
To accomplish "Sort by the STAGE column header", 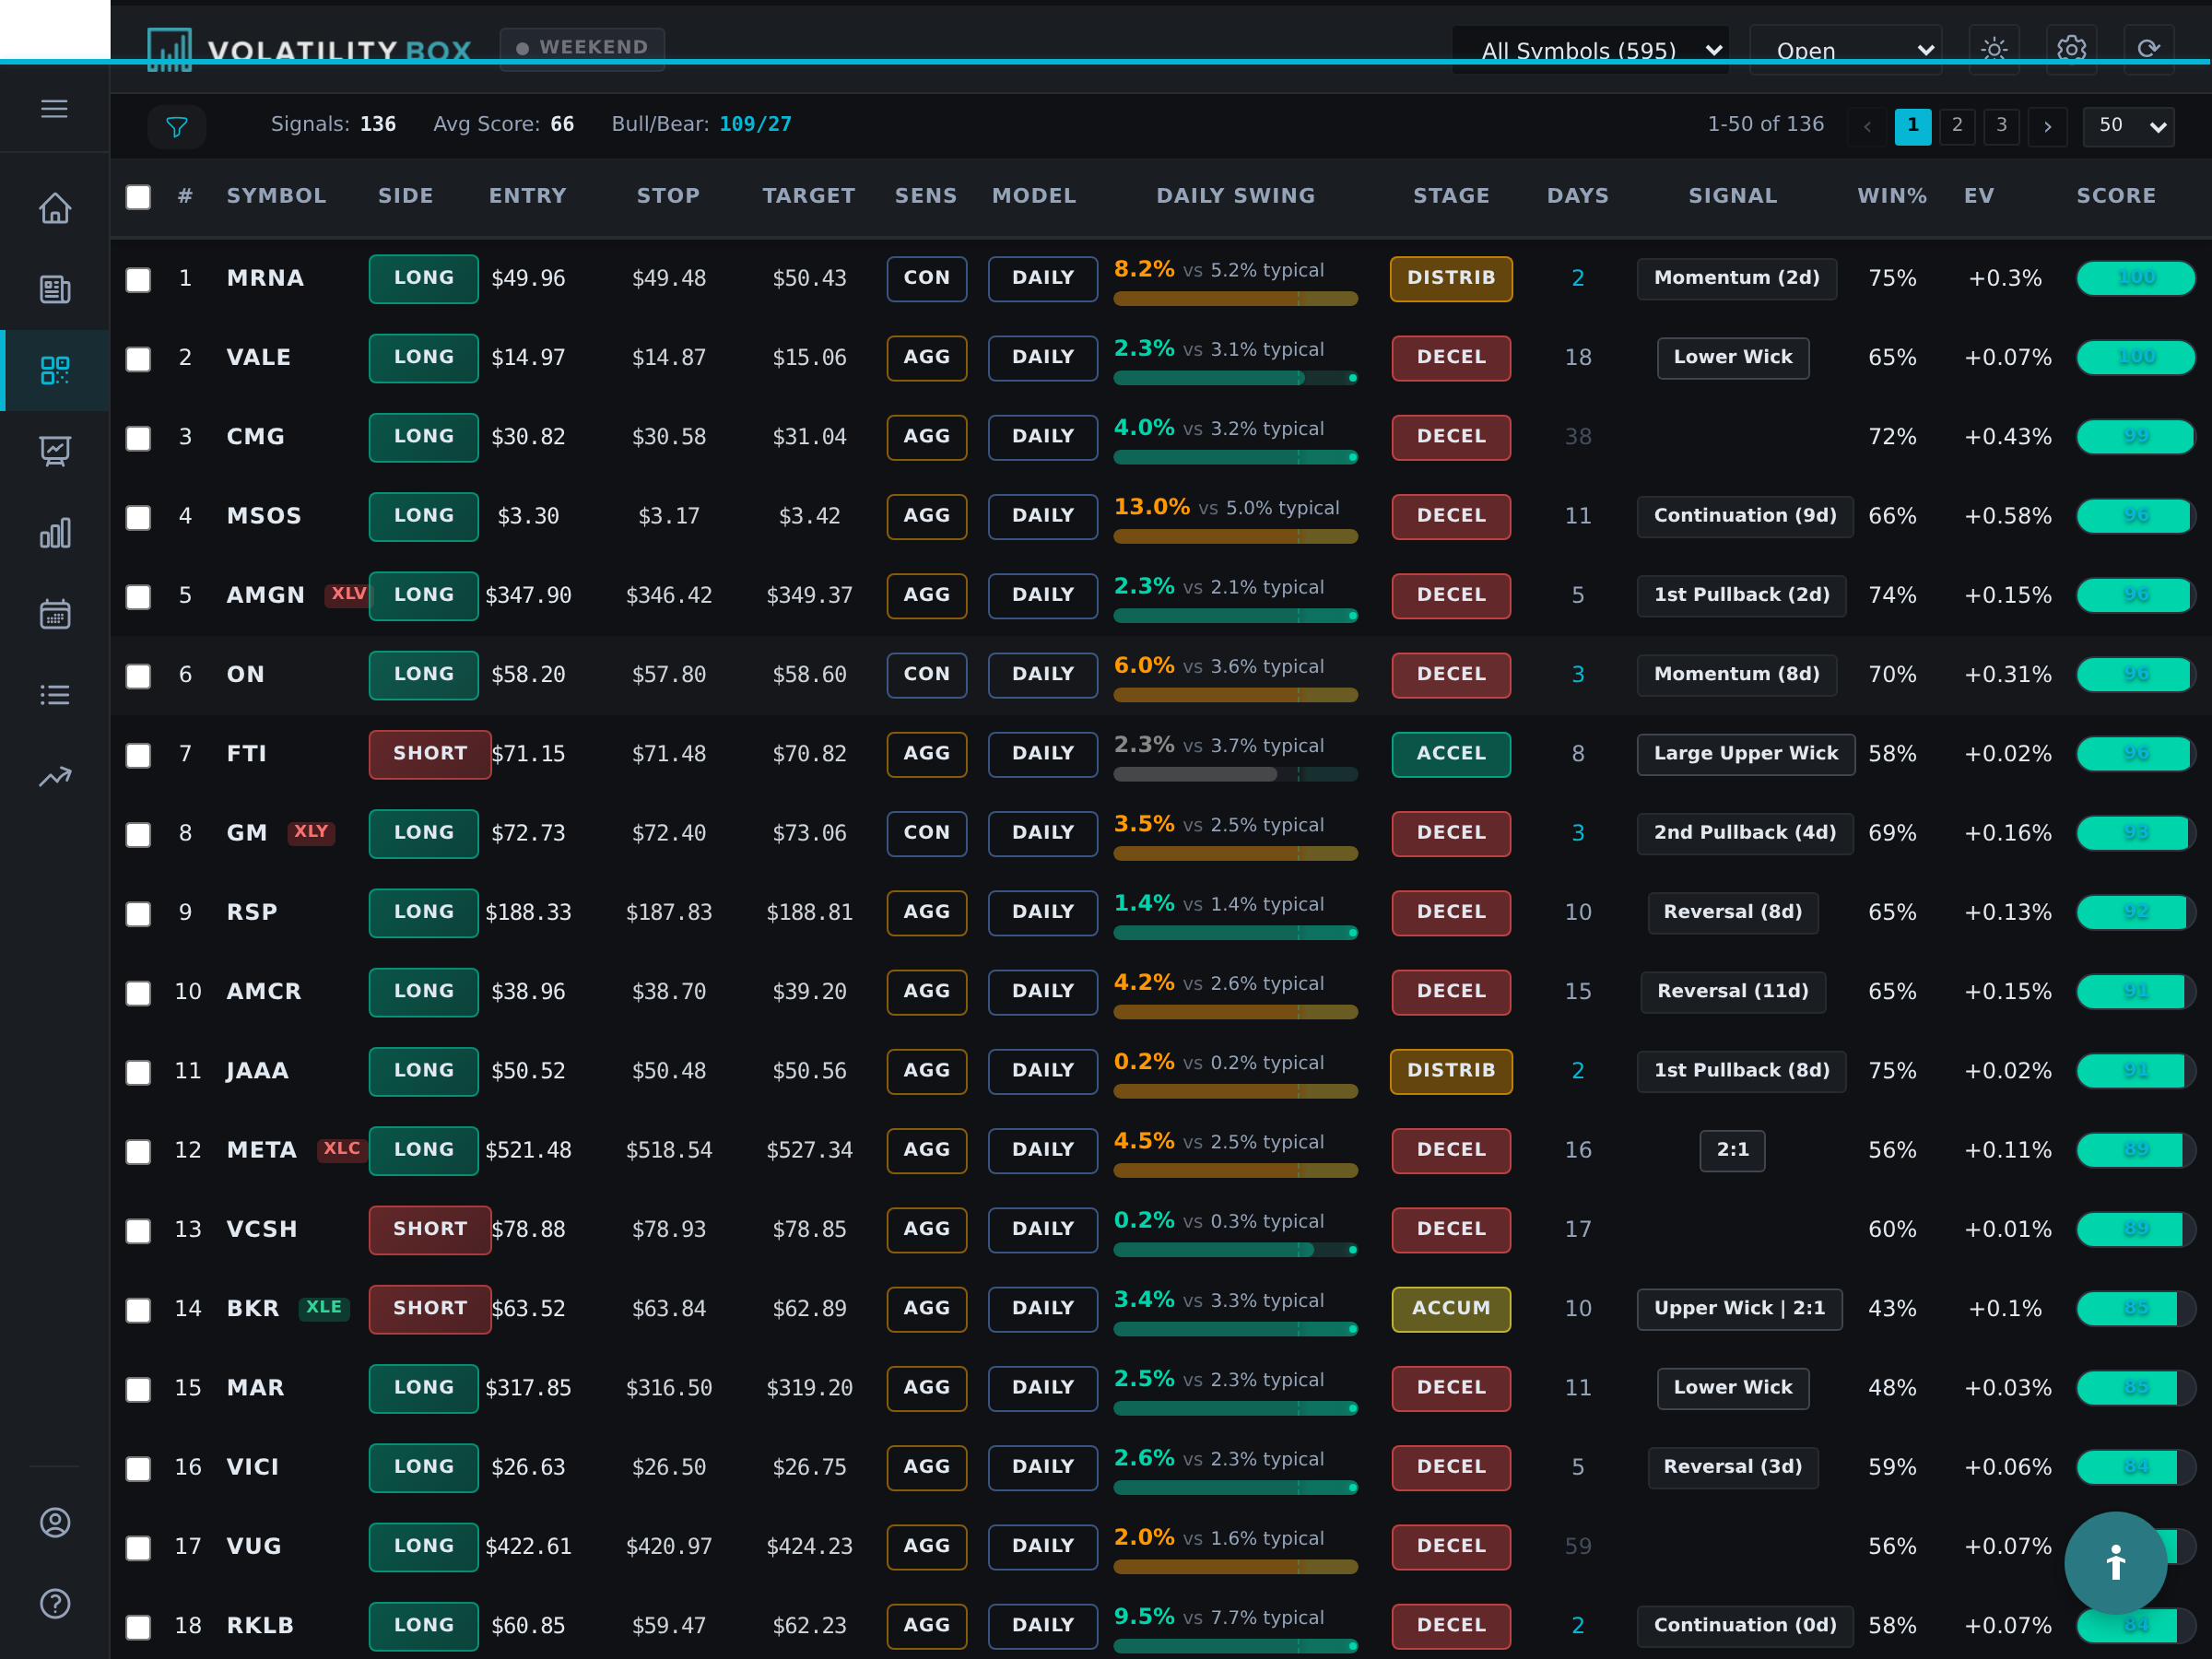I will [1451, 196].
